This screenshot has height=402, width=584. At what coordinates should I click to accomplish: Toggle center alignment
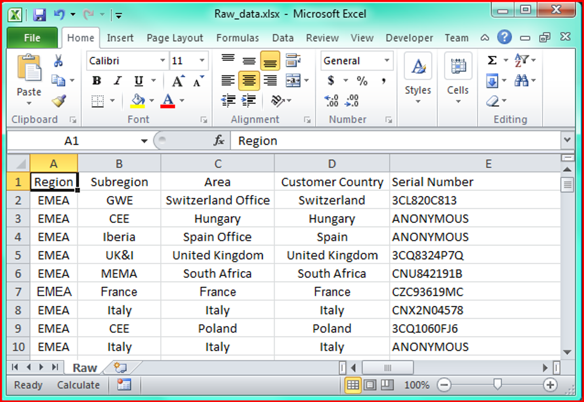[249, 81]
